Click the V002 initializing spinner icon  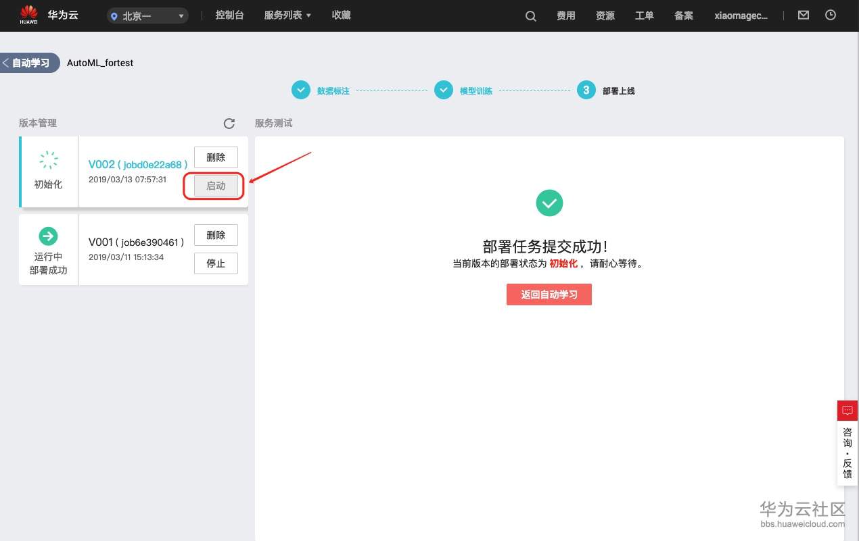[48, 160]
